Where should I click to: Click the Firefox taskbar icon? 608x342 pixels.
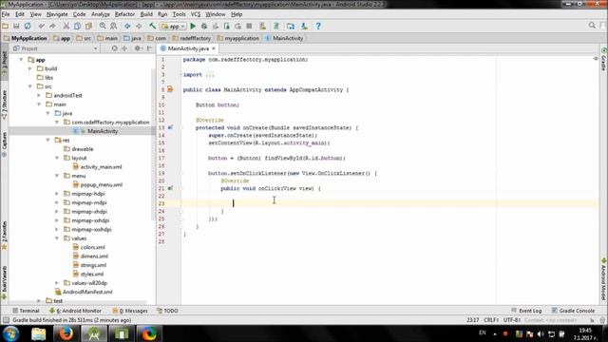(66, 333)
